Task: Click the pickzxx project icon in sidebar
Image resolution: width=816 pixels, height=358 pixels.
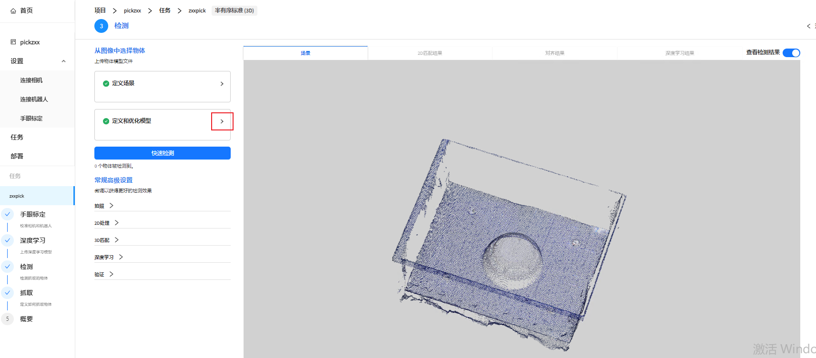Action: point(13,42)
